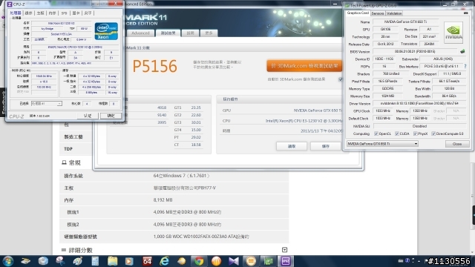
Task: Select GPU-Z Graphics Card tab
Action: pos(358,13)
